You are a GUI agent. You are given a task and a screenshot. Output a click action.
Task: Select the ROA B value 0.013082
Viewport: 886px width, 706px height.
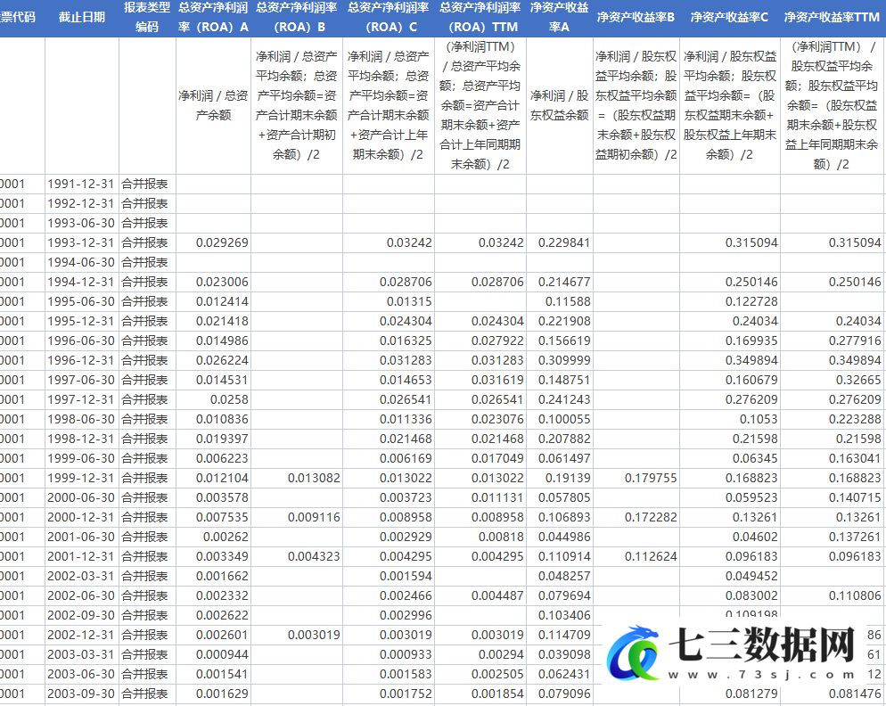pyautogui.click(x=297, y=478)
